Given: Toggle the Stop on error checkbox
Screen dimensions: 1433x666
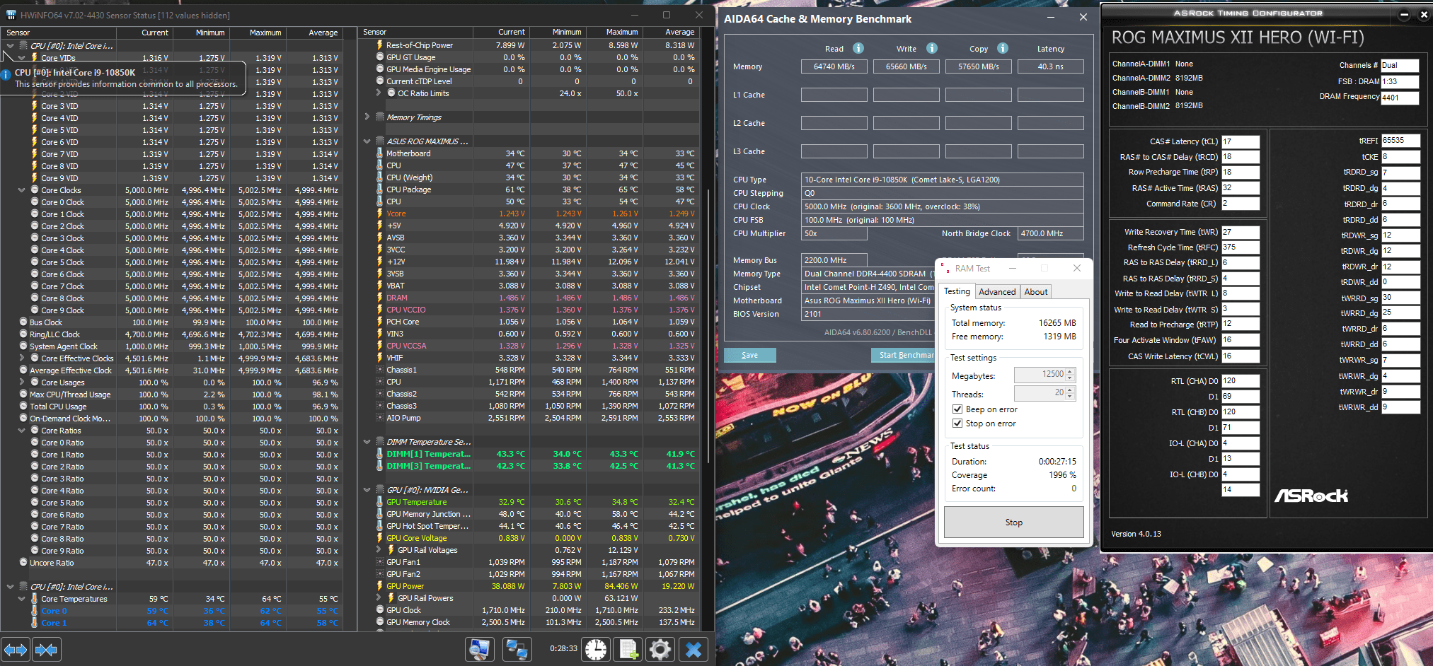Looking at the screenshot, I should click(x=957, y=423).
